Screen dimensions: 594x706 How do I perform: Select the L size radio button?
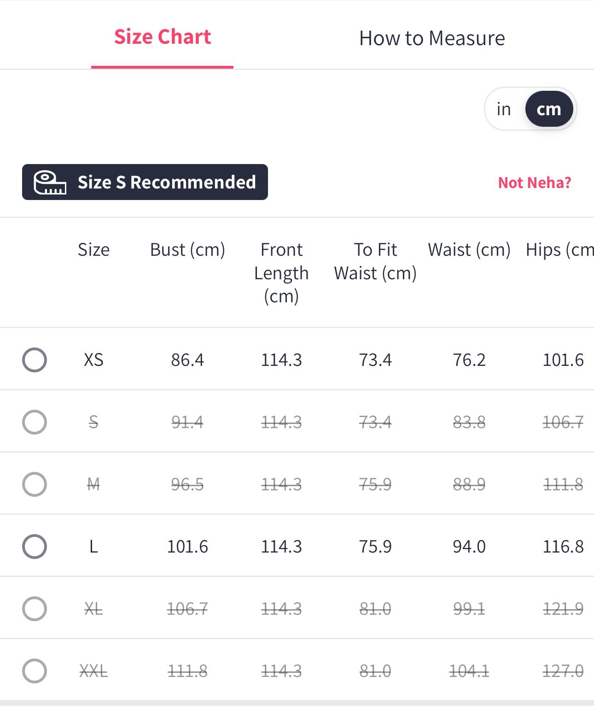35,547
